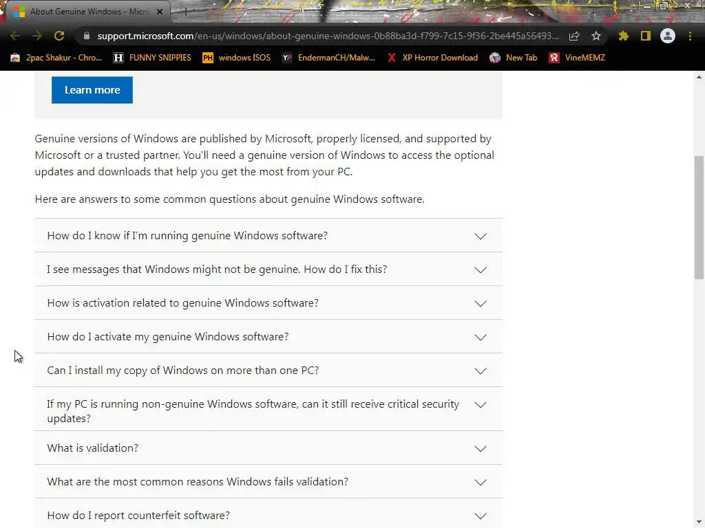The image size is (705, 528).
Task: Open the FUNNY SNIPPIES bookmark
Action: (152, 58)
